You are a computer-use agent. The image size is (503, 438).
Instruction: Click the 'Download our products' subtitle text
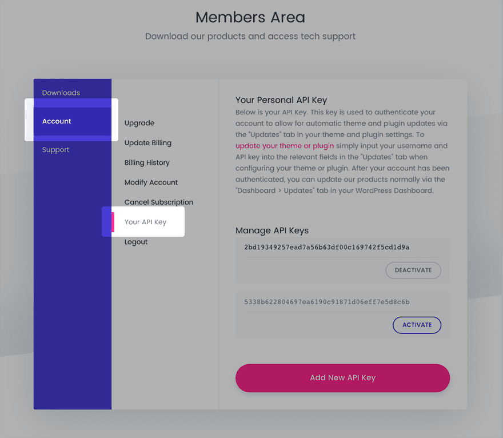click(250, 37)
